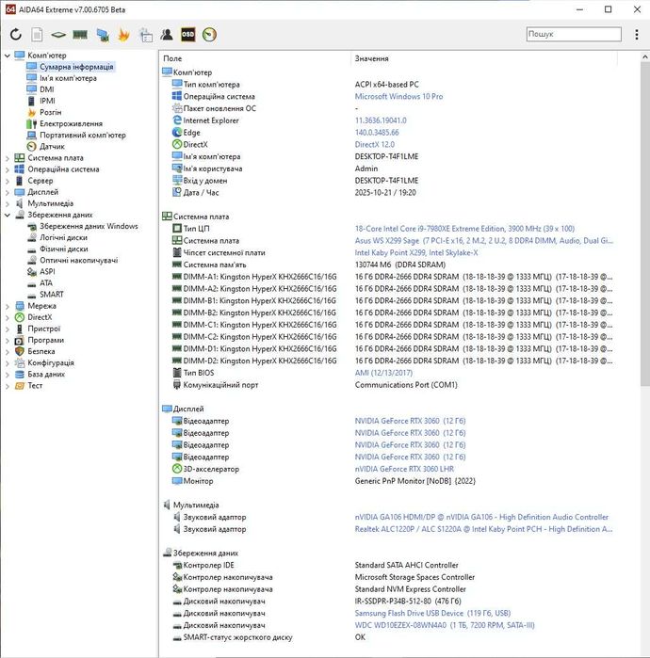Select the Програми tree item

click(45, 340)
